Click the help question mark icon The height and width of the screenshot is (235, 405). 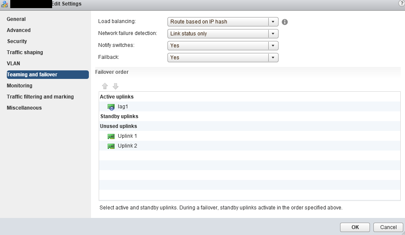(x=402, y=3)
